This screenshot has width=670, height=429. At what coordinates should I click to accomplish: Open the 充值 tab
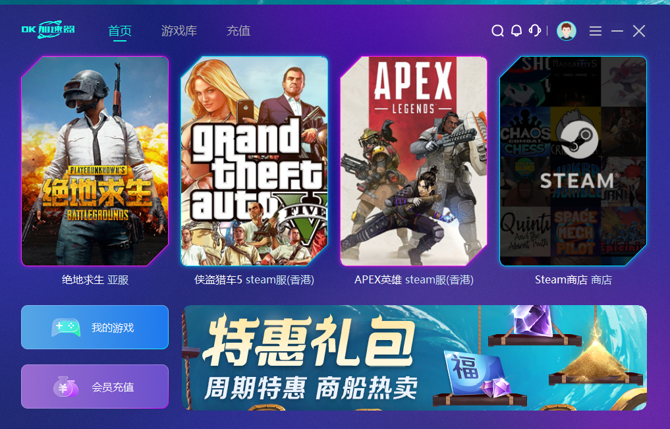(x=238, y=31)
